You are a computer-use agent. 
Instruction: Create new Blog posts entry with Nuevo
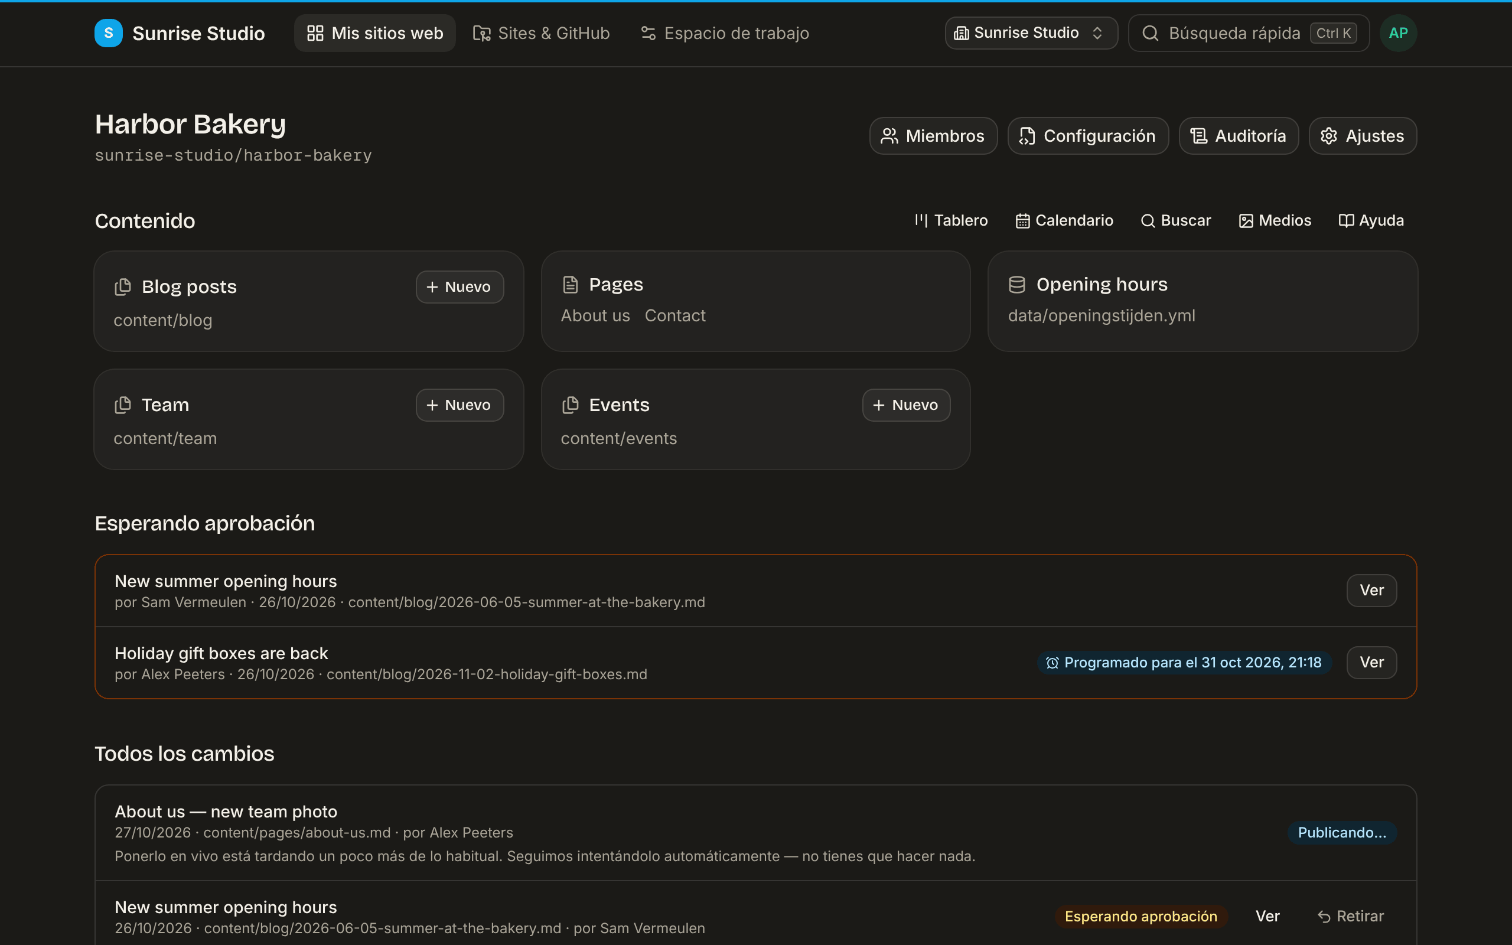tap(460, 287)
